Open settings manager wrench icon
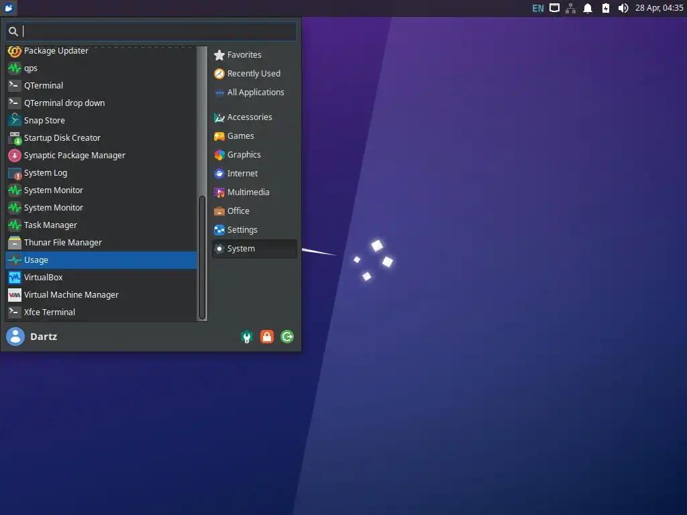 point(247,337)
